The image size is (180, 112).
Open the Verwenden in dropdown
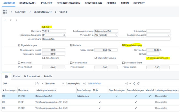(106, 35)
